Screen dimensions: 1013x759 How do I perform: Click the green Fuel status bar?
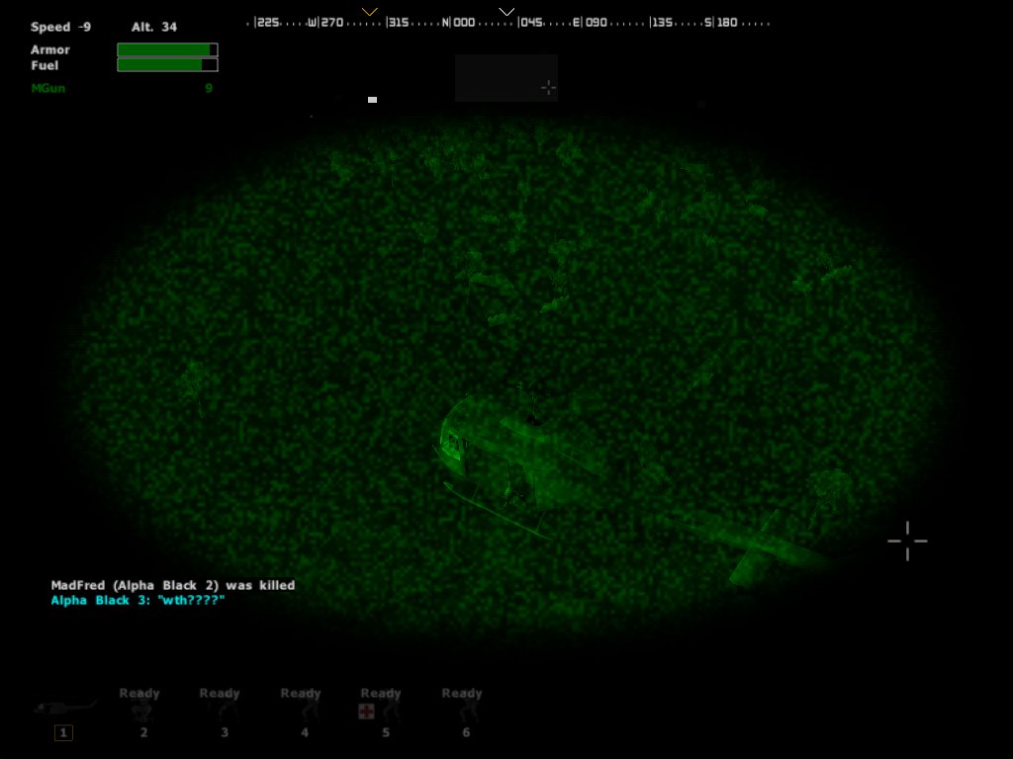pyautogui.click(x=167, y=64)
